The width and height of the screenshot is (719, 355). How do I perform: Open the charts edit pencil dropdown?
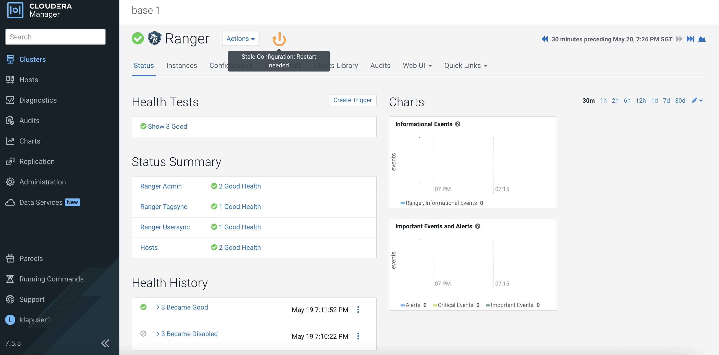tap(697, 101)
